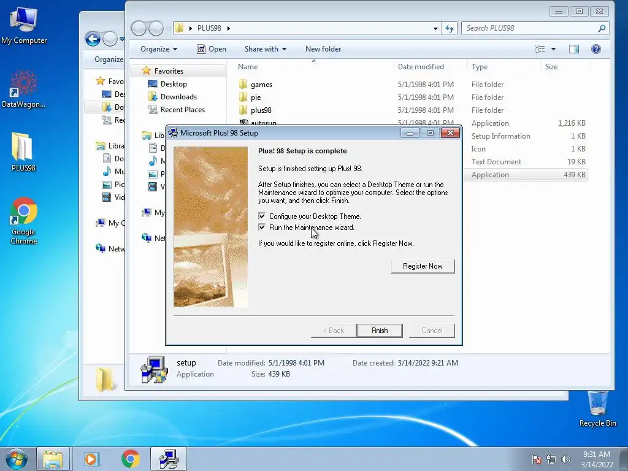Click PLUS98 breadcrumb in address bar
Image resolution: width=628 pixels, height=471 pixels.
pyautogui.click(x=209, y=28)
